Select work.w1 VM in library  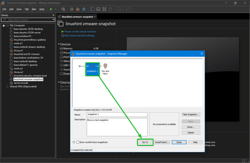coord(18,43)
